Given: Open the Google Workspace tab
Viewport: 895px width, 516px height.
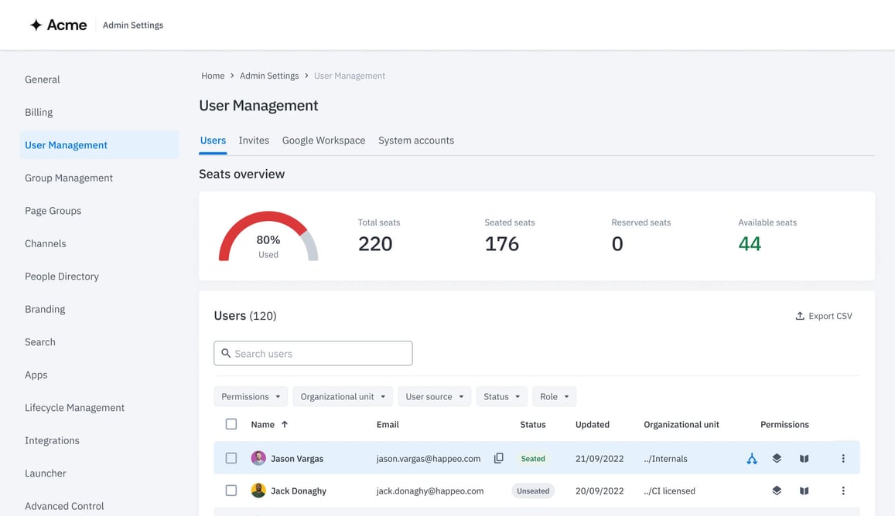Looking at the screenshot, I should pos(323,141).
